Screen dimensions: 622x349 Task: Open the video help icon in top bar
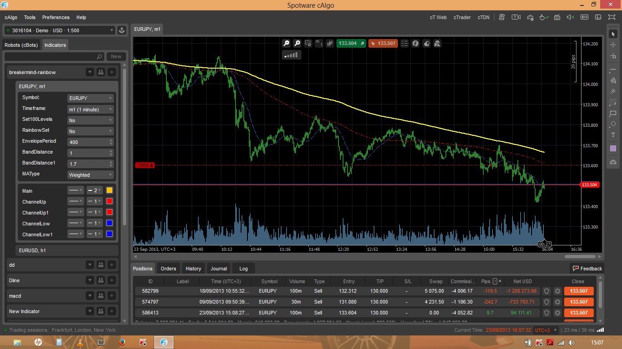(x=516, y=17)
